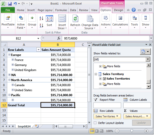Click the Refresh pivot data icon
154x135 pixels.
click(75, 19)
